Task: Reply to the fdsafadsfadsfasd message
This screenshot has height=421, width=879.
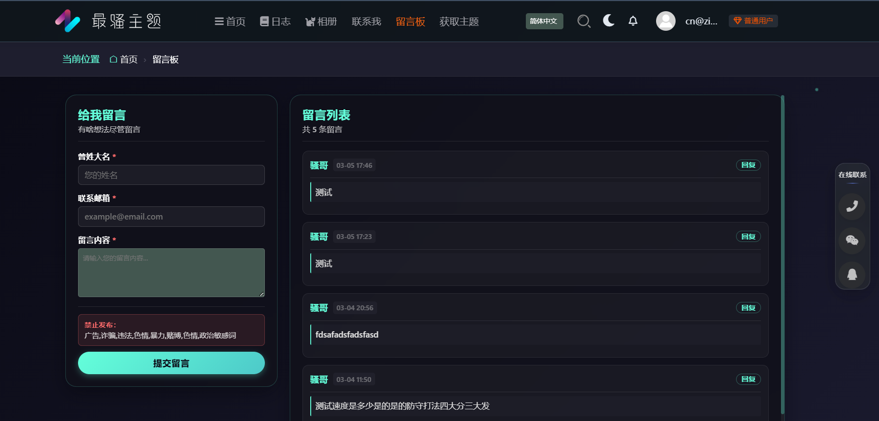Action: pos(748,308)
